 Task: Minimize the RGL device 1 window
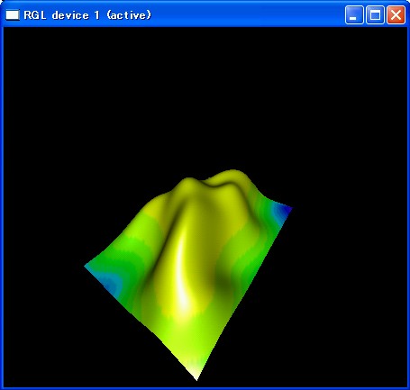click(x=354, y=14)
